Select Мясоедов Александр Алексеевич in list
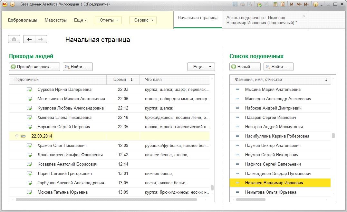Screen dimensions: 347x212 pyautogui.click(x=280, y=99)
